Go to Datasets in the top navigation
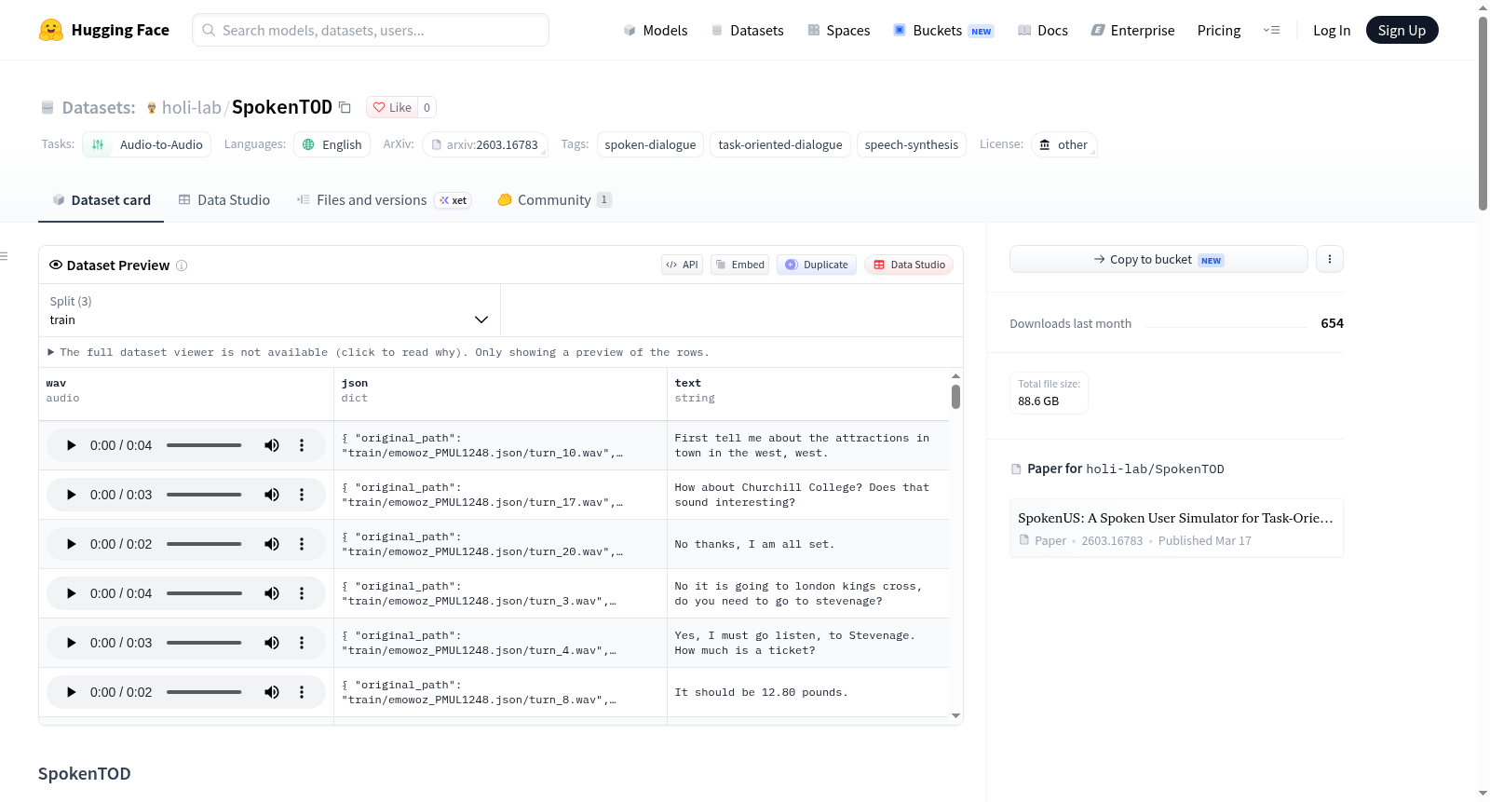 tap(748, 30)
